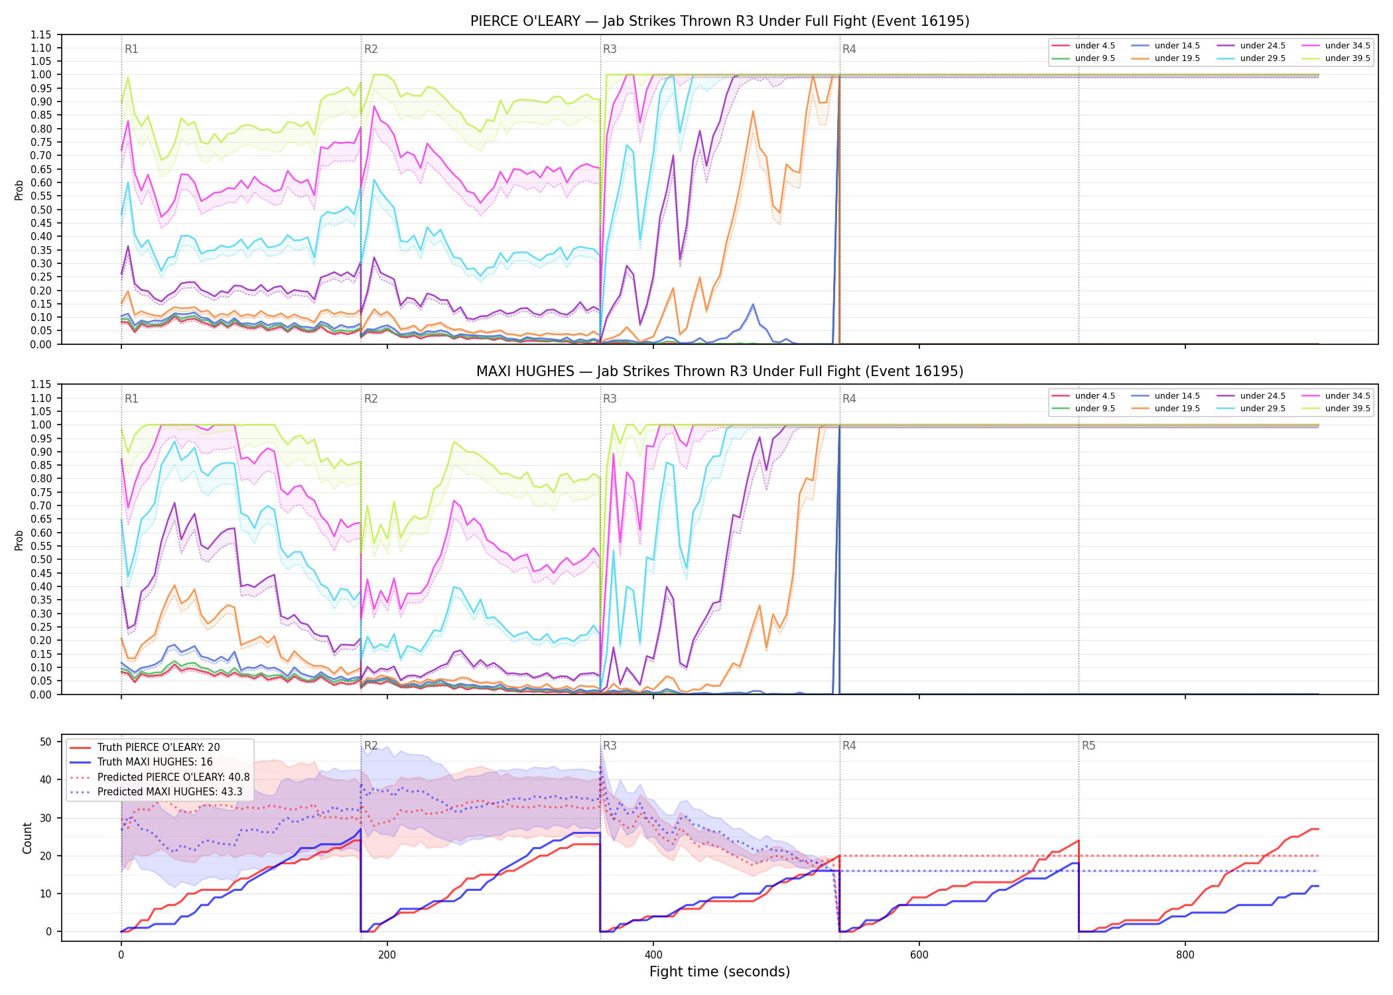Select the 'Fight time (seconds)' axis label
The height and width of the screenshot is (995, 1393).
(x=720, y=972)
